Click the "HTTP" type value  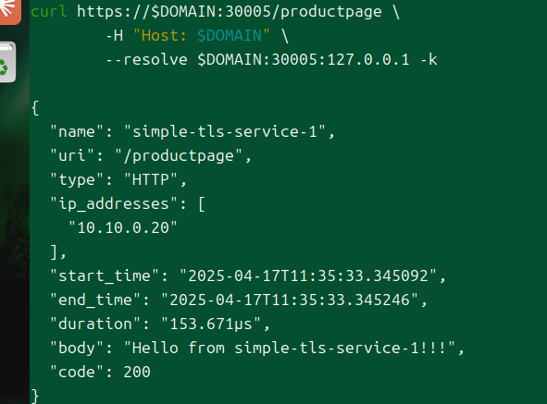151,180
